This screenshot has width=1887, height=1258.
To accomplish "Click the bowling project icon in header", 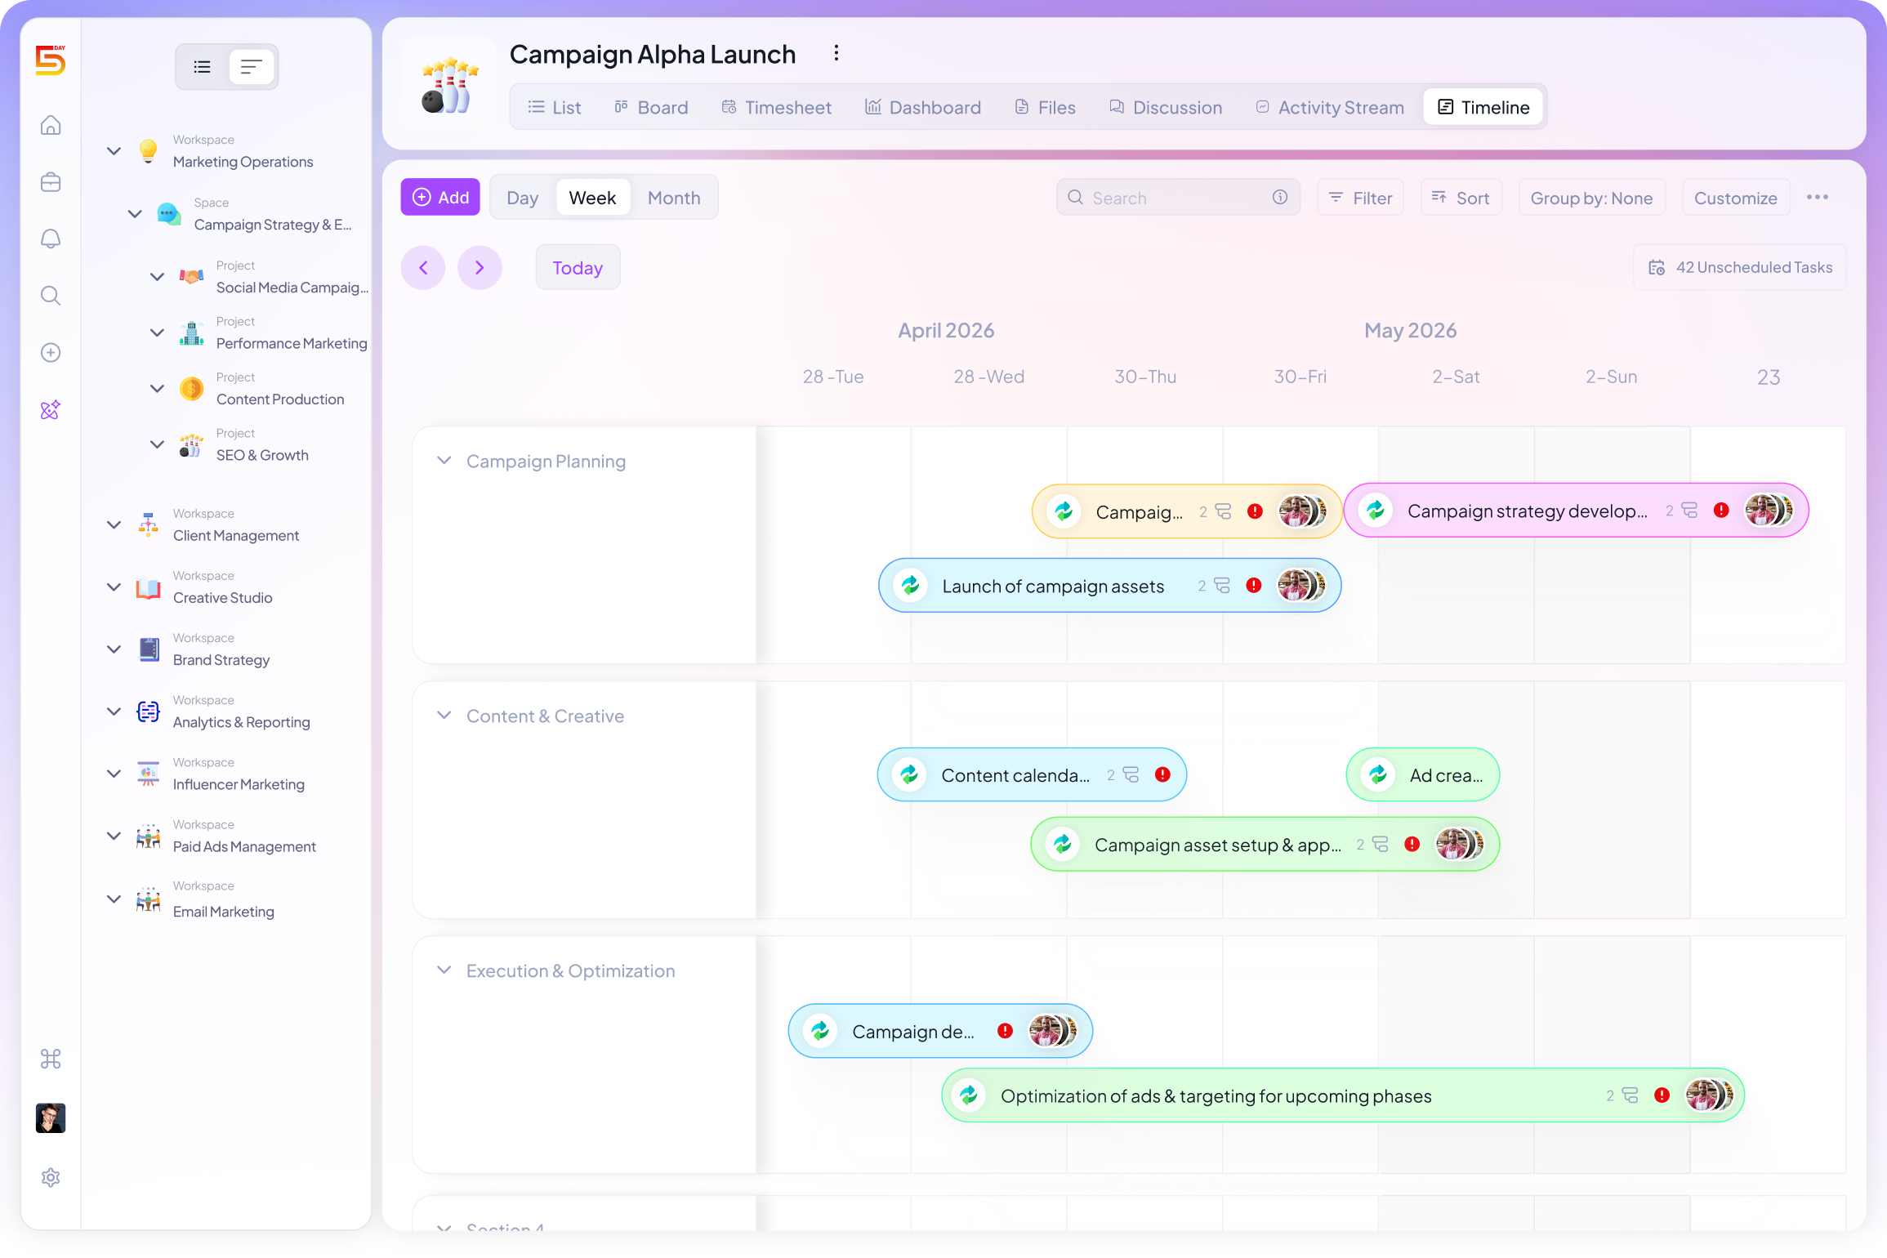I will pyautogui.click(x=449, y=83).
